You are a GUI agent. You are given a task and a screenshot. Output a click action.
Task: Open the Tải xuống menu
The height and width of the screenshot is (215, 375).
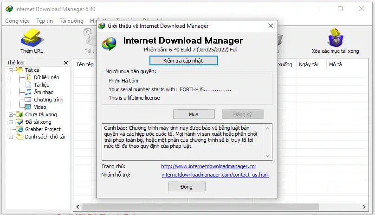click(x=71, y=21)
